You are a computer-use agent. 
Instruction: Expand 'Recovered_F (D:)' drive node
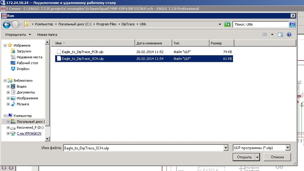(x=8, y=127)
